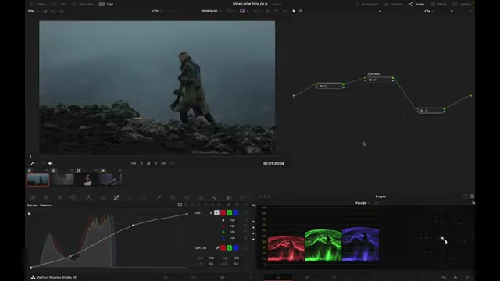Toggle curve channel gang link icon
Screen dimensions: 500x281
click(211, 212)
